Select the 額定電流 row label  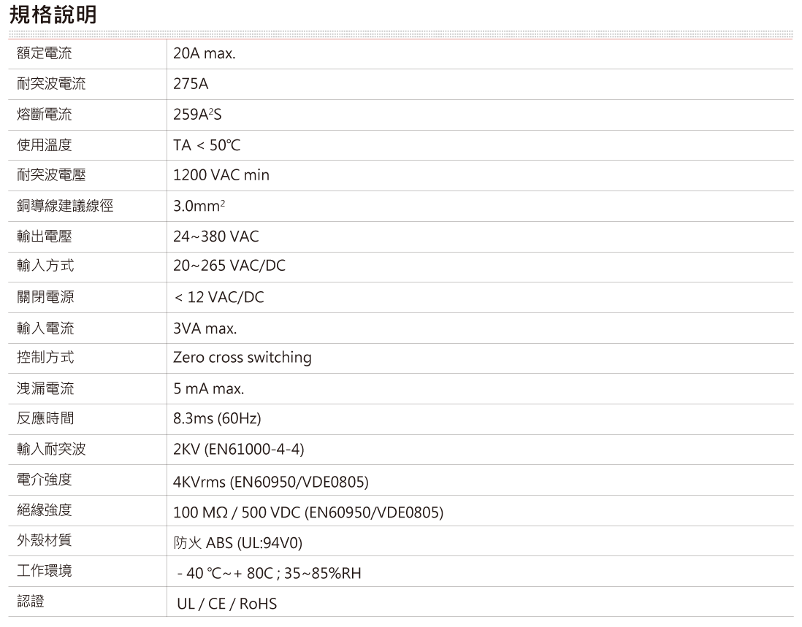[x=45, y=54]
